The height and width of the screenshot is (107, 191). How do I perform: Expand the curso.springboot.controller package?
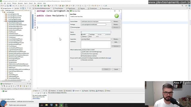point(4,16)
